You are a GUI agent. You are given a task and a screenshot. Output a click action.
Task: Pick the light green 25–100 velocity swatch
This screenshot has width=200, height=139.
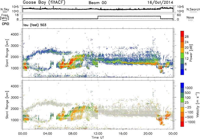click(x=182, y=100)
